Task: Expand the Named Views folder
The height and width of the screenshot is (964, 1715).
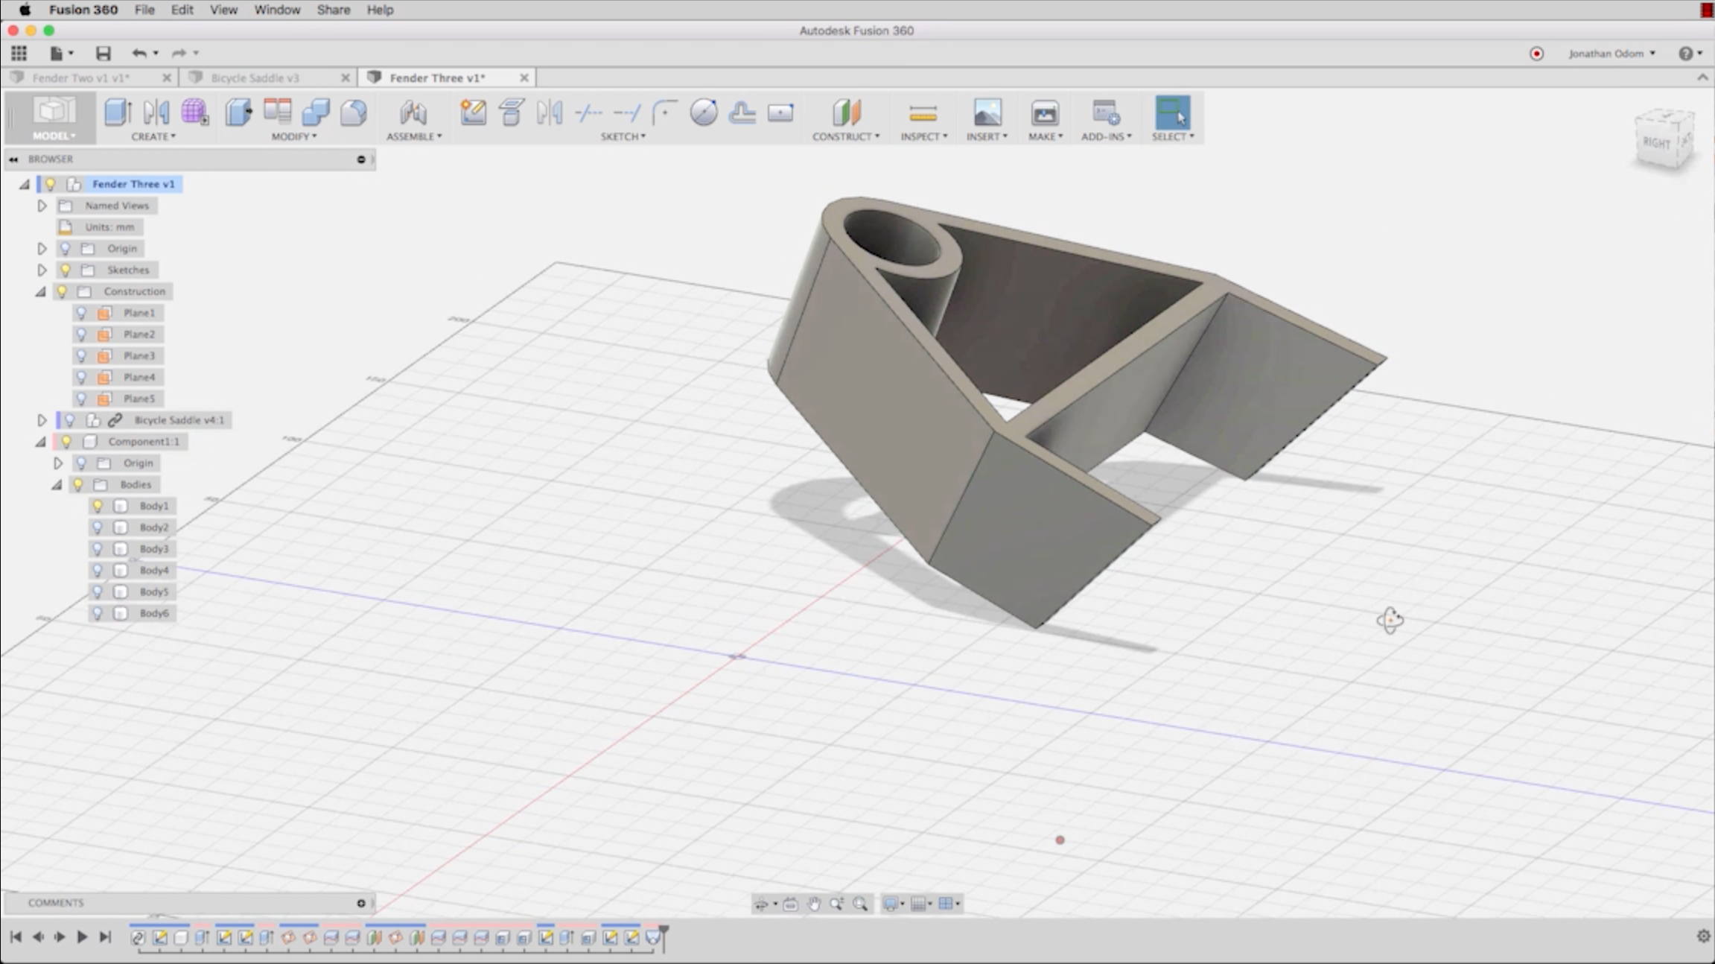Action: pyautogui.click(x=42, y=206)
